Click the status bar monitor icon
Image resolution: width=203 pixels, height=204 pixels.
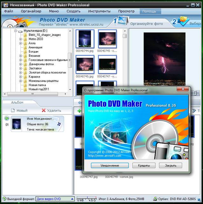tap(199, 200)
